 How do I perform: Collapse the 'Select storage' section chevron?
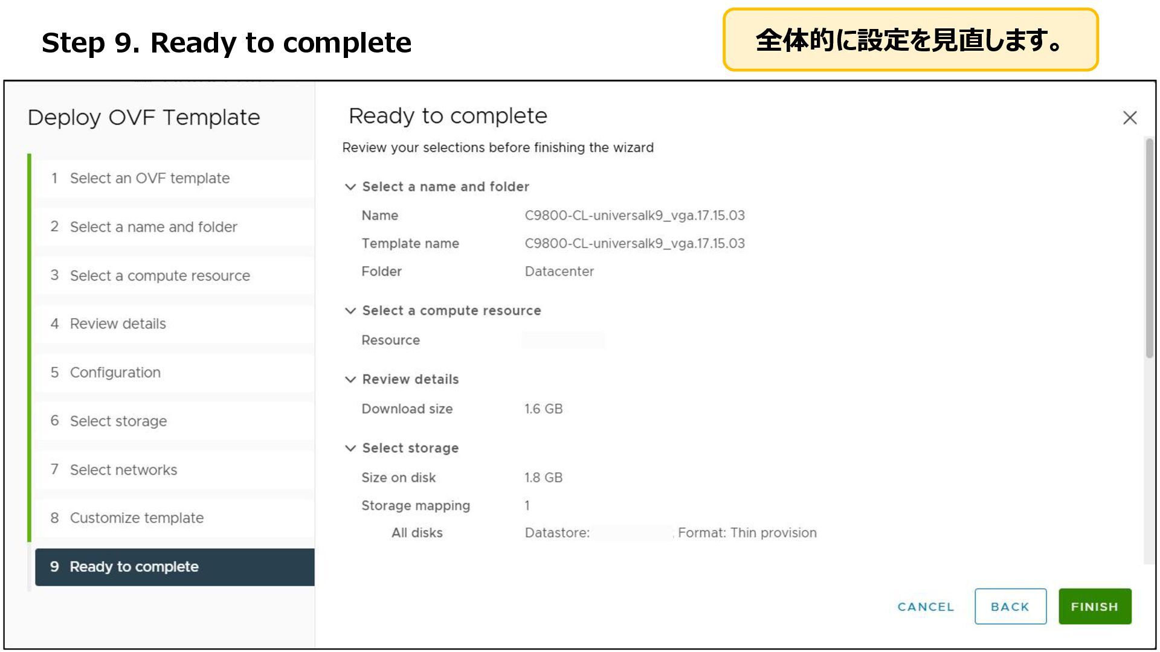pyautogui.click(x=350, y=449)
